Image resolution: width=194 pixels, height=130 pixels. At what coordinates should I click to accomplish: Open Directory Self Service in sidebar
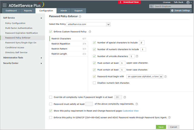(x=16, y=52)
